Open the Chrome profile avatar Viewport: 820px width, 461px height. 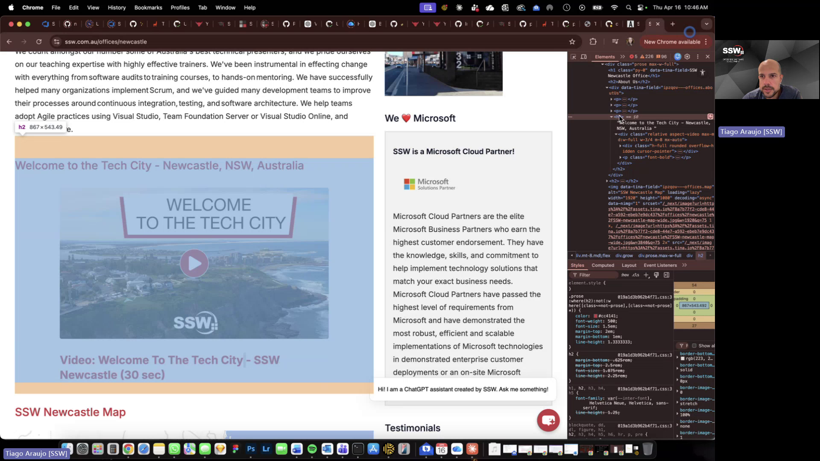tap(630, 41)
